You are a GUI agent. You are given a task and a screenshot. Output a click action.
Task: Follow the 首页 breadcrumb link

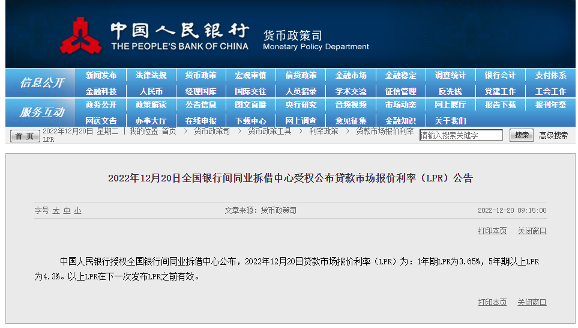click(169, 132)
